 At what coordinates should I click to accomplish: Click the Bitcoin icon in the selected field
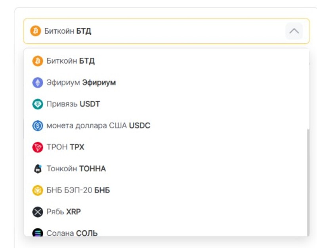(35, 31)
